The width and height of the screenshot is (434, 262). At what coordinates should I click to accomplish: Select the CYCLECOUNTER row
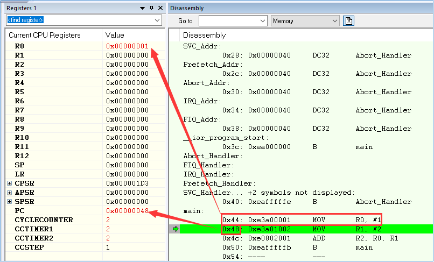pyautogui.click(x=85, y=219)
